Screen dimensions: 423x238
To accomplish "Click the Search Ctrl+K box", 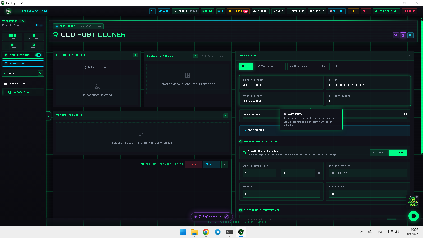I will click(185, 11).
